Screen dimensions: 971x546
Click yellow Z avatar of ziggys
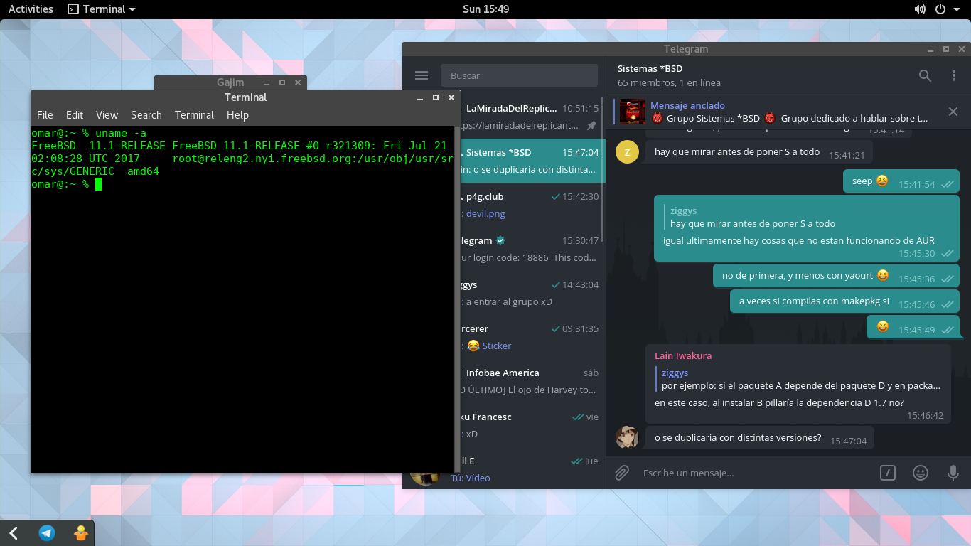click(x=627, y=151)
